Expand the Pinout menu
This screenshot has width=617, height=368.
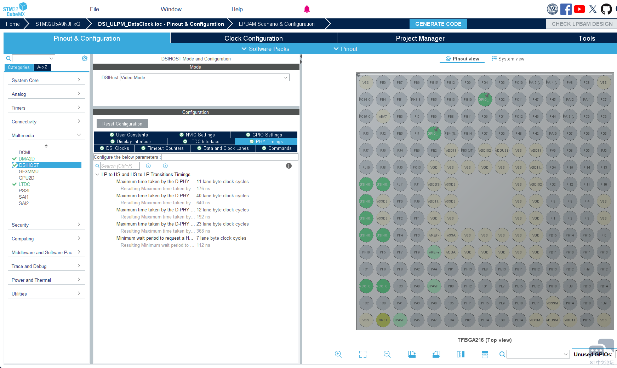[345, 49]
